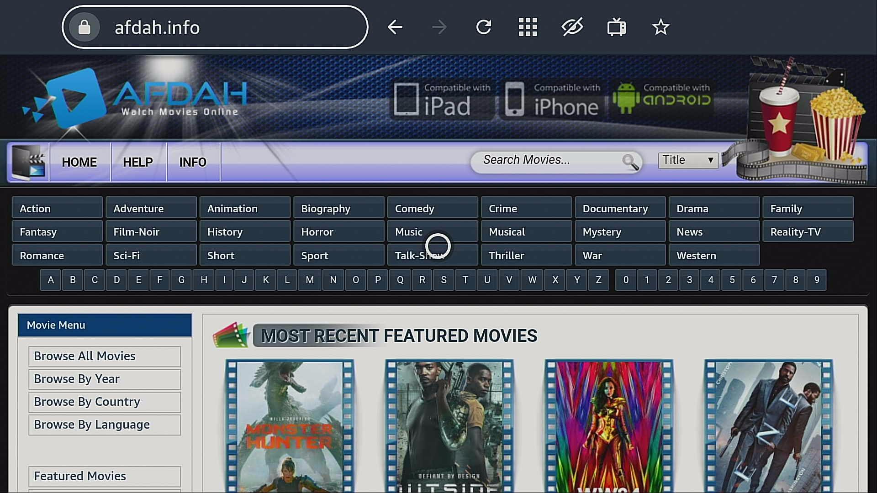Image resolution: width=877 pixels, height=493 pixels.
Task: Filter movies by letter M
Action: tap(310, 280)
